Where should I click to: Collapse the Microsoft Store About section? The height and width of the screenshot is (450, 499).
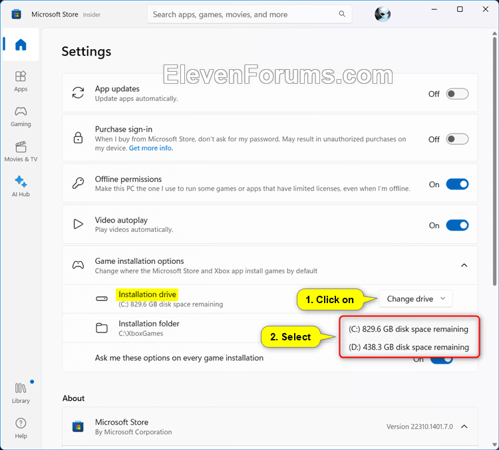(x=464, y=427)
